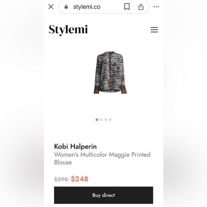Screen dimensions: 207x207
Task: Tap the padlock security icon
Action: tap(66, 7)
